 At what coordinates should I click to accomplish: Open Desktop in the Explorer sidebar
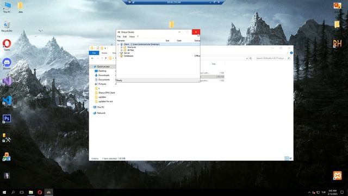point(102,71)
